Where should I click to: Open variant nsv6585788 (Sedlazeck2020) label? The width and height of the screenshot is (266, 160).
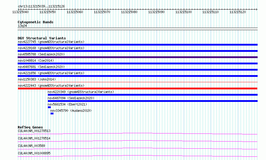41,54
